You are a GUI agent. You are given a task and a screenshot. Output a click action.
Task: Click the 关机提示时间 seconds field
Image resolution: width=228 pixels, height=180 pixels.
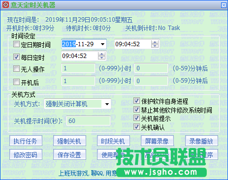pyautogui.click(x=88, y=121)
